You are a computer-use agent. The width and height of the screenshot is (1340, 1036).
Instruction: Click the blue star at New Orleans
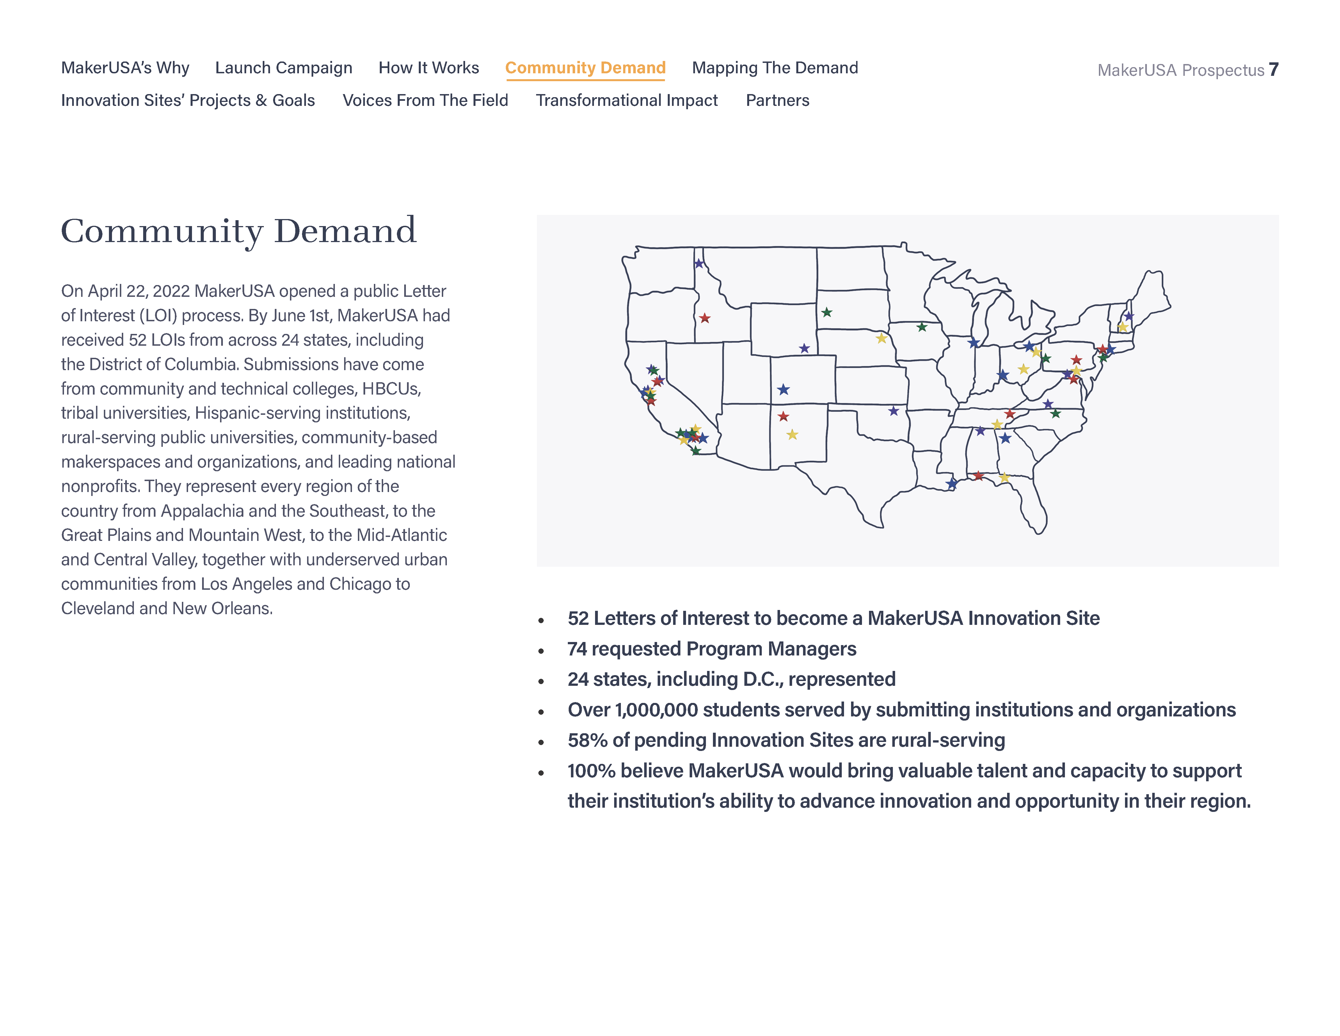[951, 484]
